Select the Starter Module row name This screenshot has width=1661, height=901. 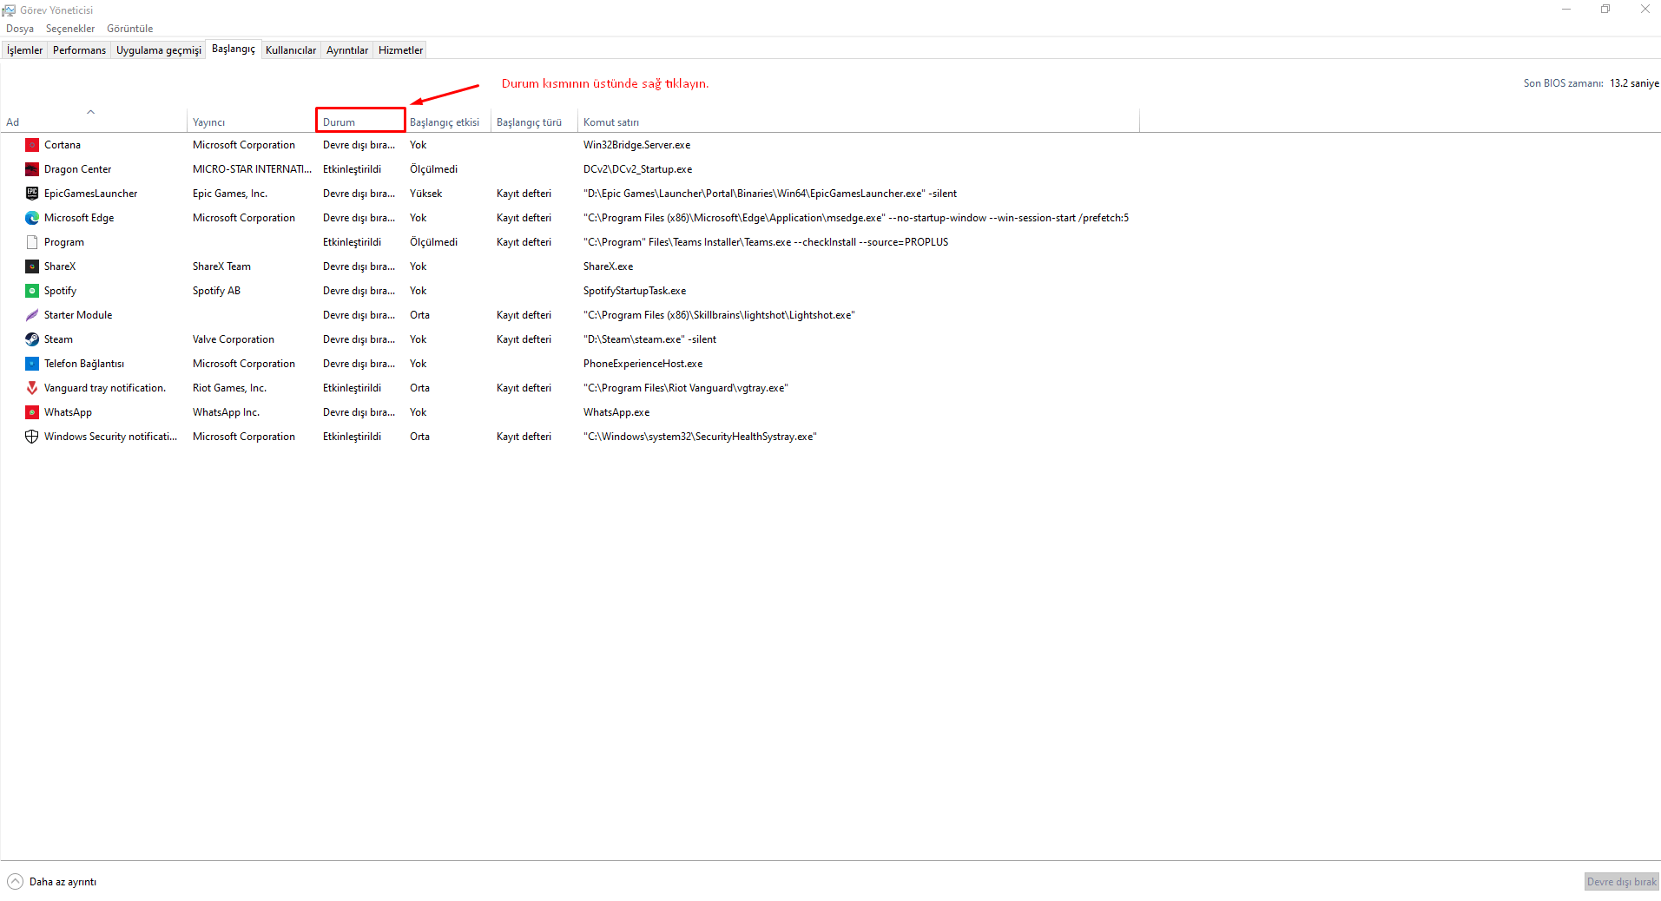click(78, 315)
